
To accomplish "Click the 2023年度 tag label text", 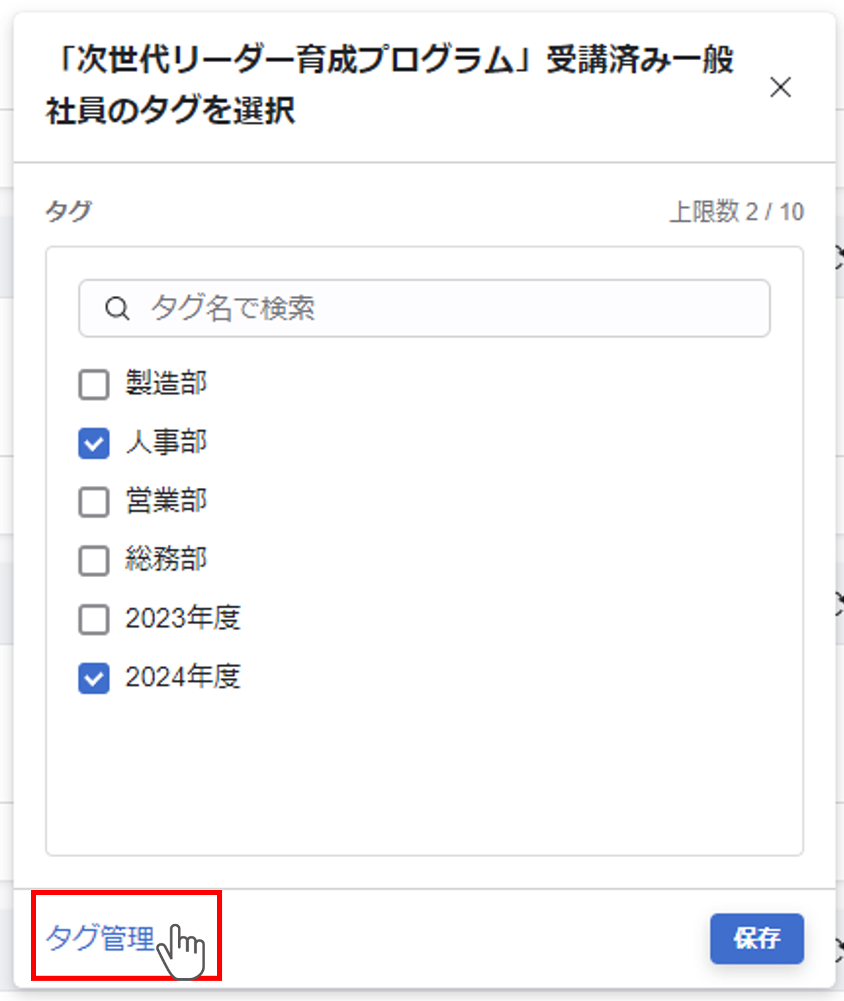I will (183, 618).
